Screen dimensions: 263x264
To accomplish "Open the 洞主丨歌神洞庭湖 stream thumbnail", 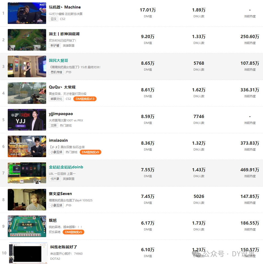I will [x=27, y=40].
